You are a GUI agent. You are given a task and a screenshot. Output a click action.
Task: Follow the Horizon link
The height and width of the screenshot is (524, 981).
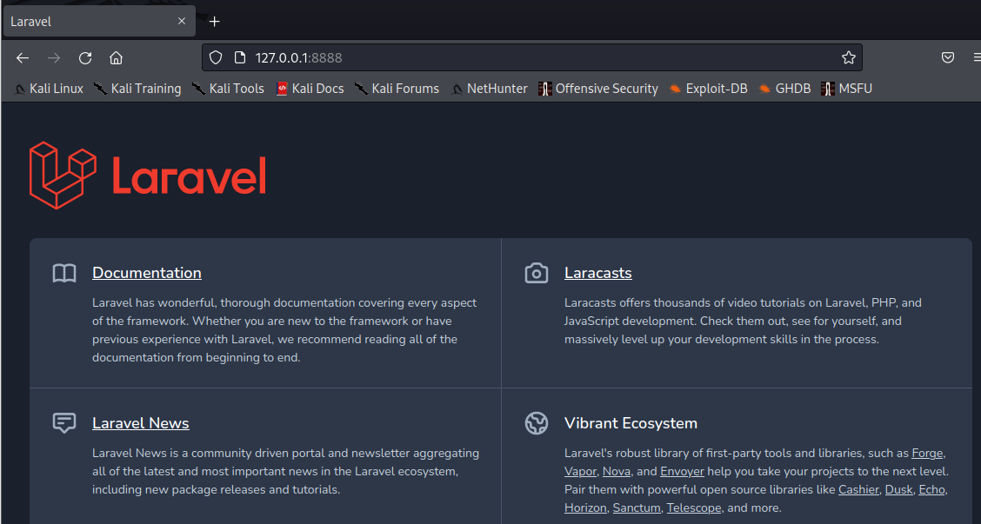click(x=585, y=507)
